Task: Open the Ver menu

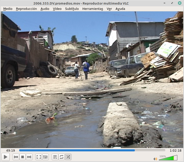Action: pos(109,9)
